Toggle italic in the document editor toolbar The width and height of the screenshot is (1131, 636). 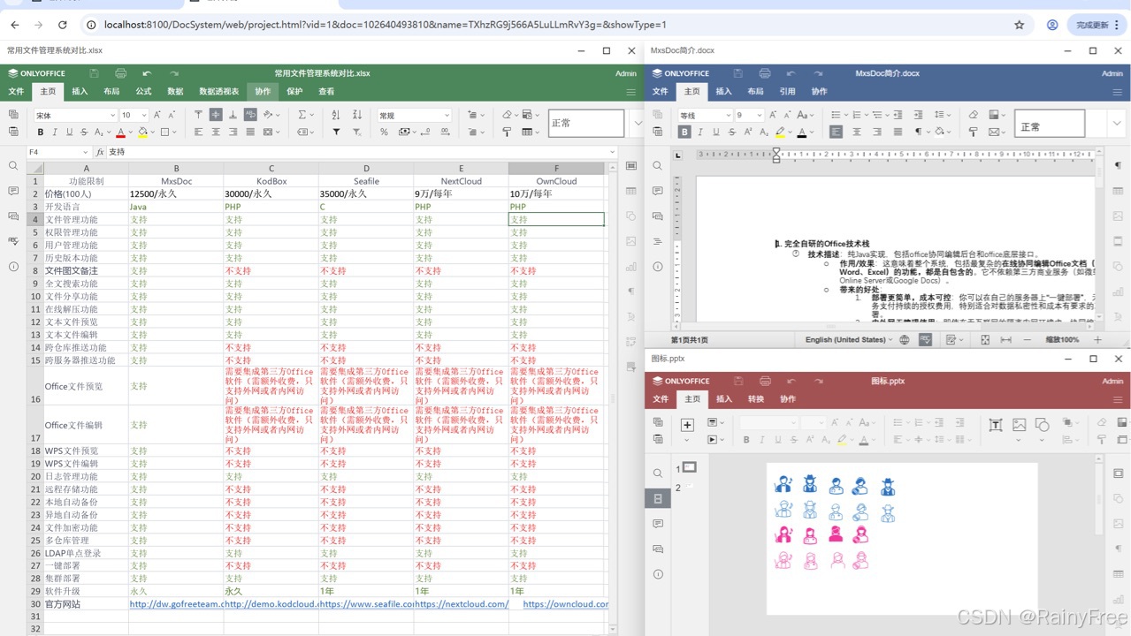pos(699,132)
